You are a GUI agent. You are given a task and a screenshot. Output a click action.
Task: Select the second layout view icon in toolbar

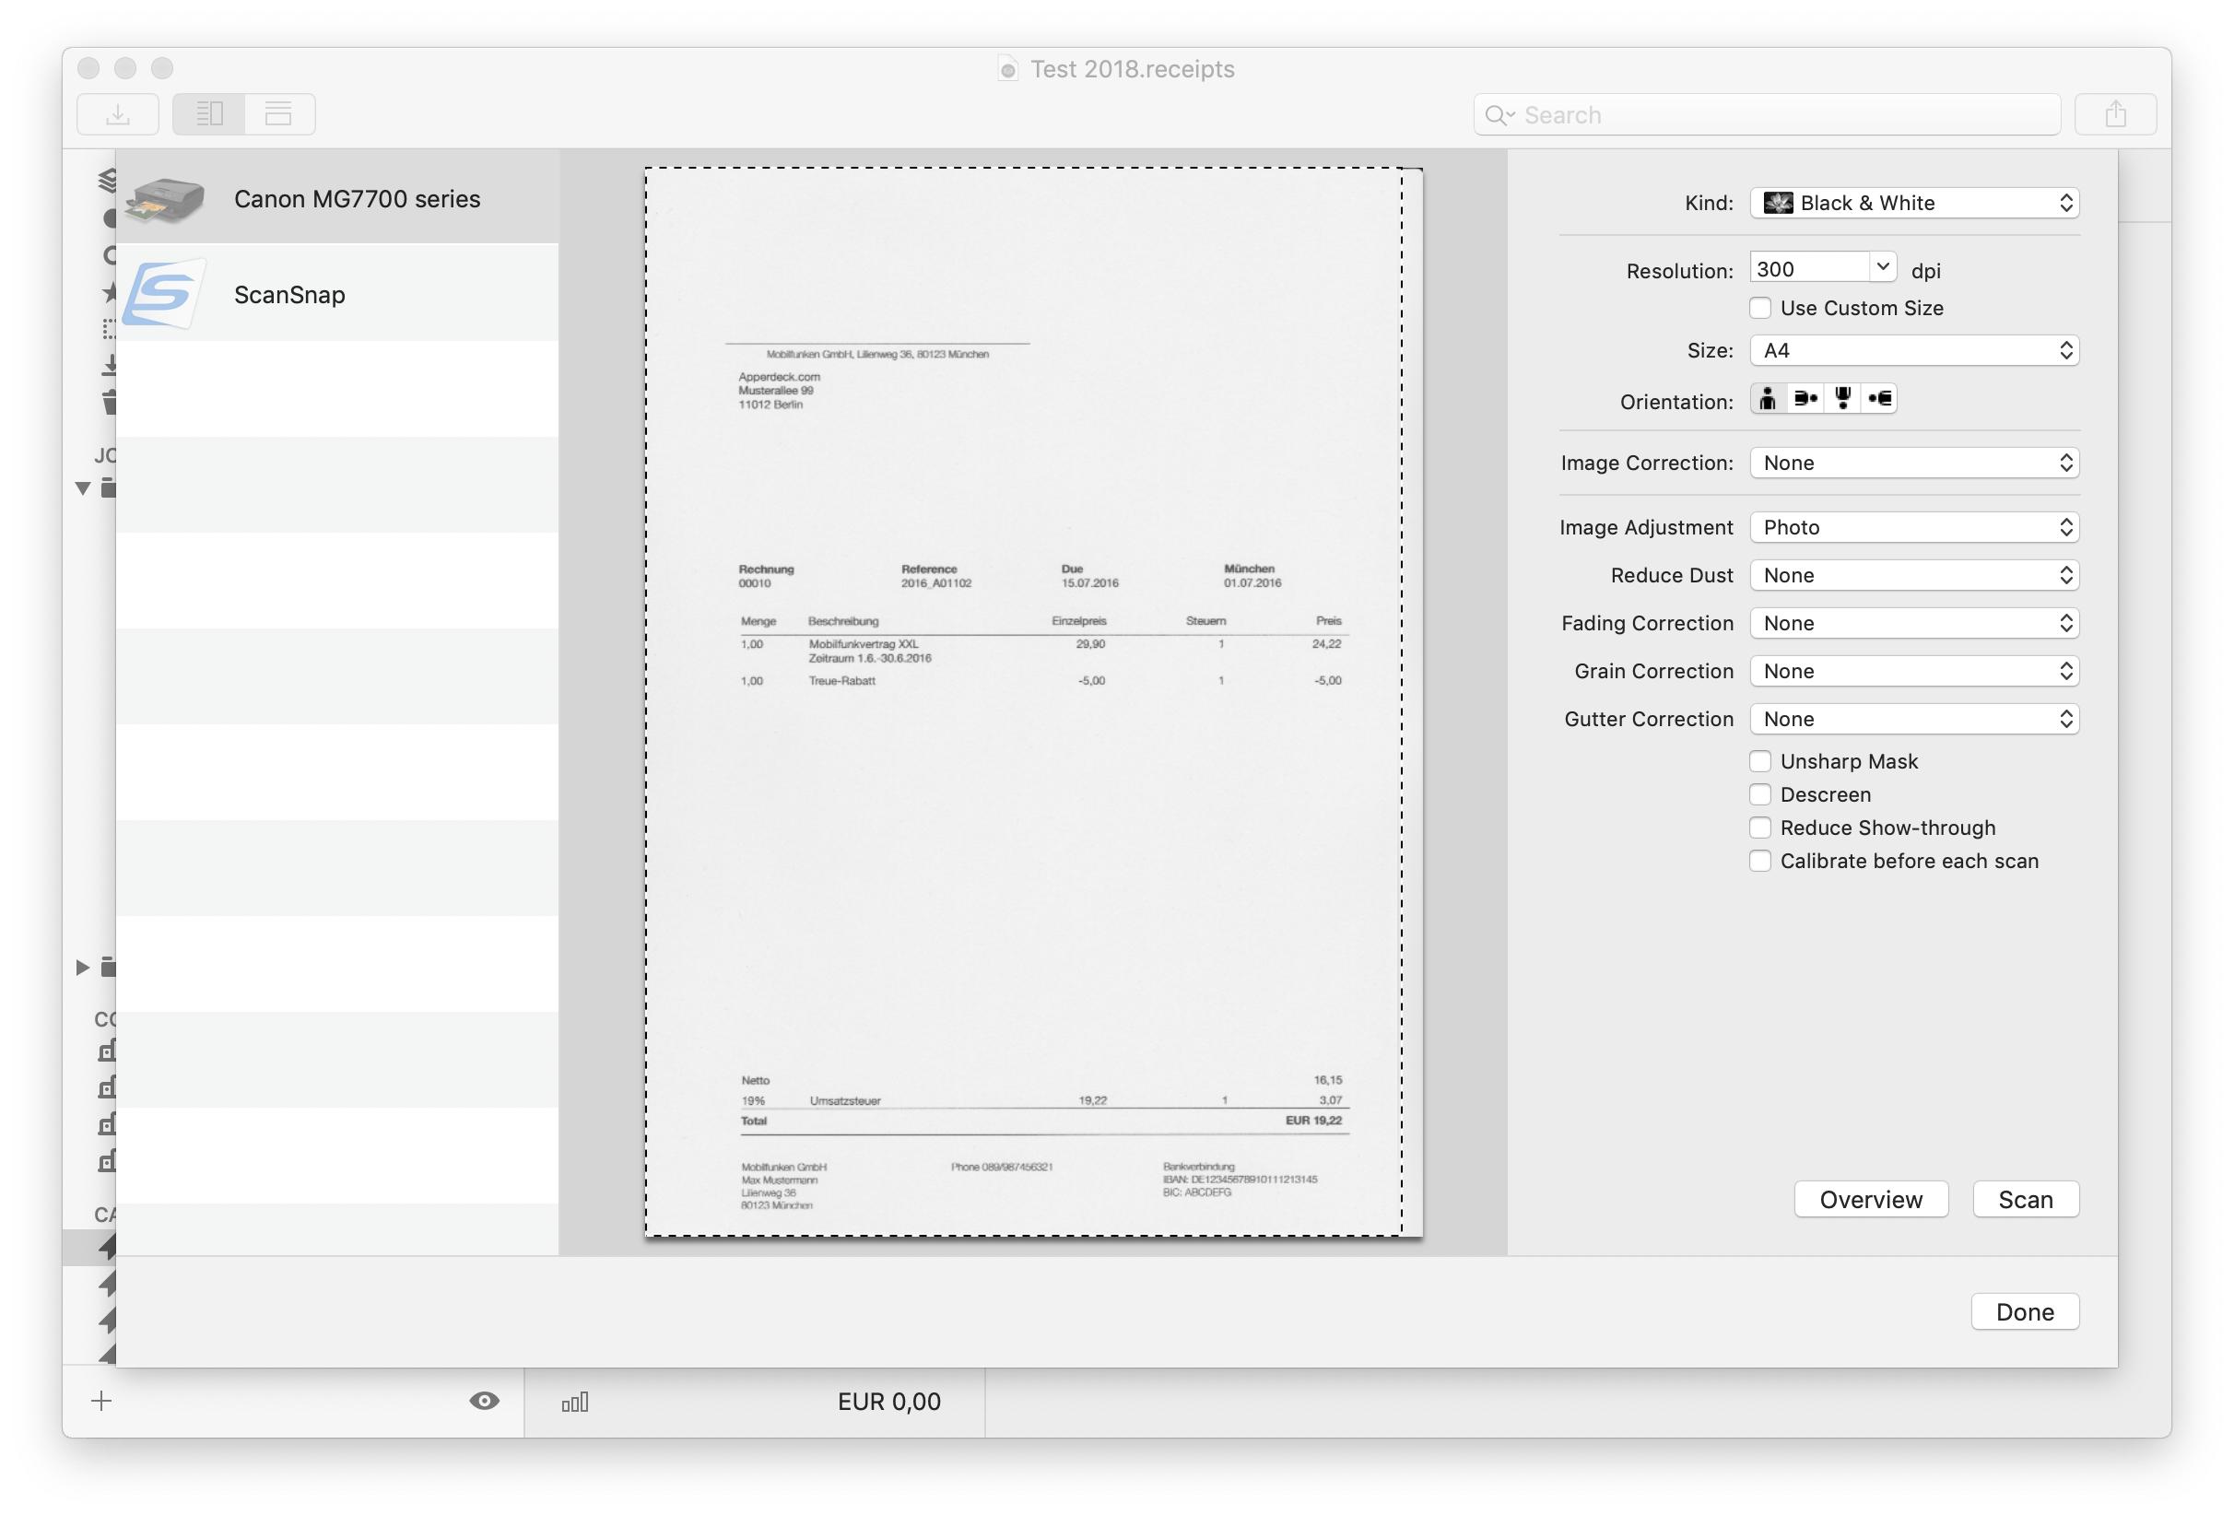(x=278, y=112)
